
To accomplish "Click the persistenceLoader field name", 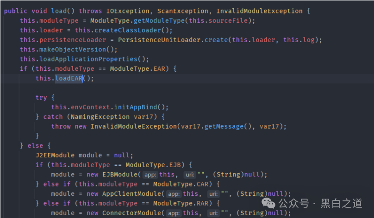I will point(73,40).
